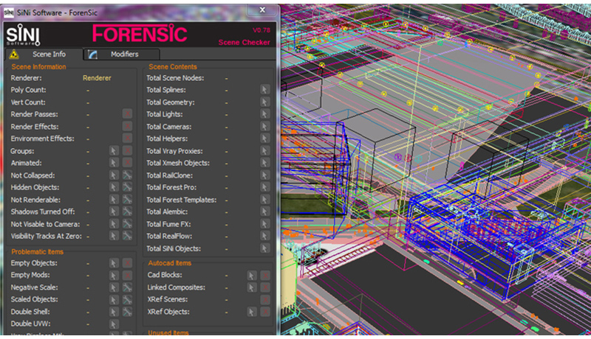This screenshot has width=591, height=339.
Task: Select Double Shell objects cursor icon
Action: [x=114, y=312]
